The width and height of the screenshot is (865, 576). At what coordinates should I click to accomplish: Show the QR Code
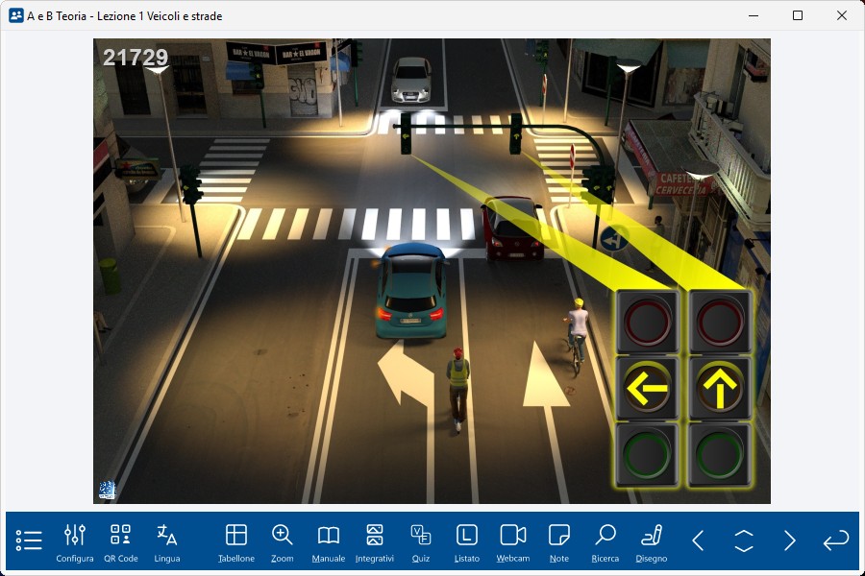121,541
